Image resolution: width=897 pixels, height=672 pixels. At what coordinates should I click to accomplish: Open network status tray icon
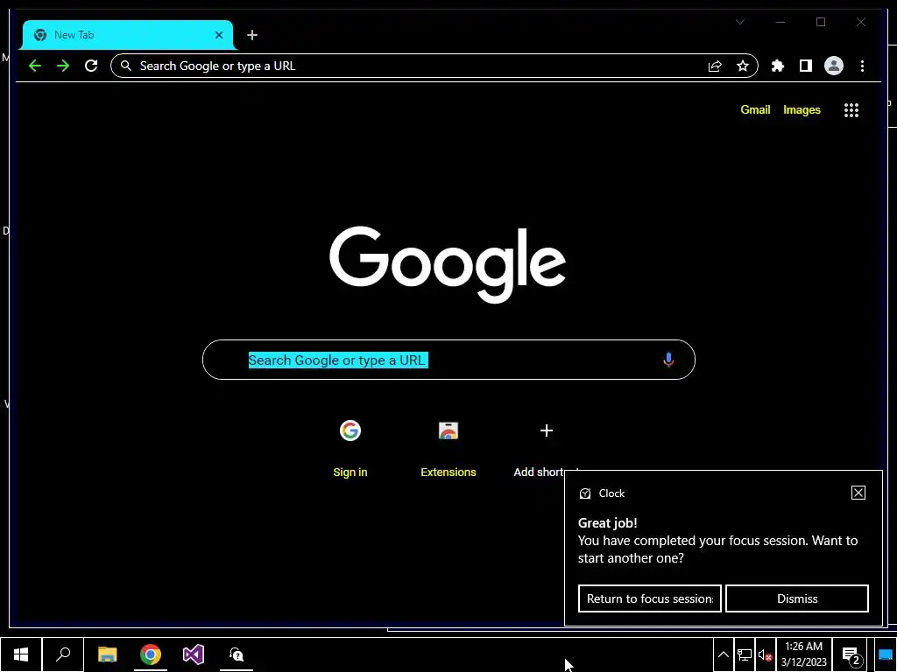tap(745, 654)
